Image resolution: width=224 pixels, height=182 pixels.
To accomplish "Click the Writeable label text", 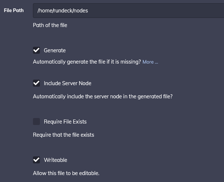I will pos(55,160).
